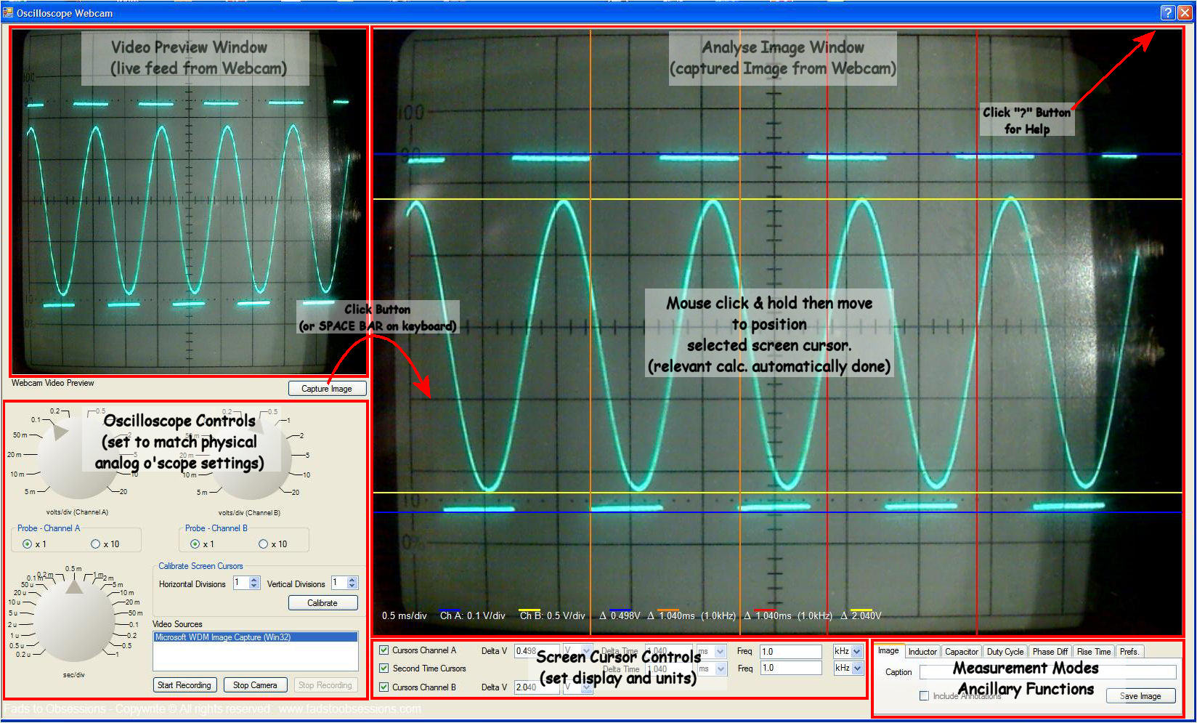1197x723 pixels.
Task: Click Delta V field showing 0.498
Action: tap(537, 651)
